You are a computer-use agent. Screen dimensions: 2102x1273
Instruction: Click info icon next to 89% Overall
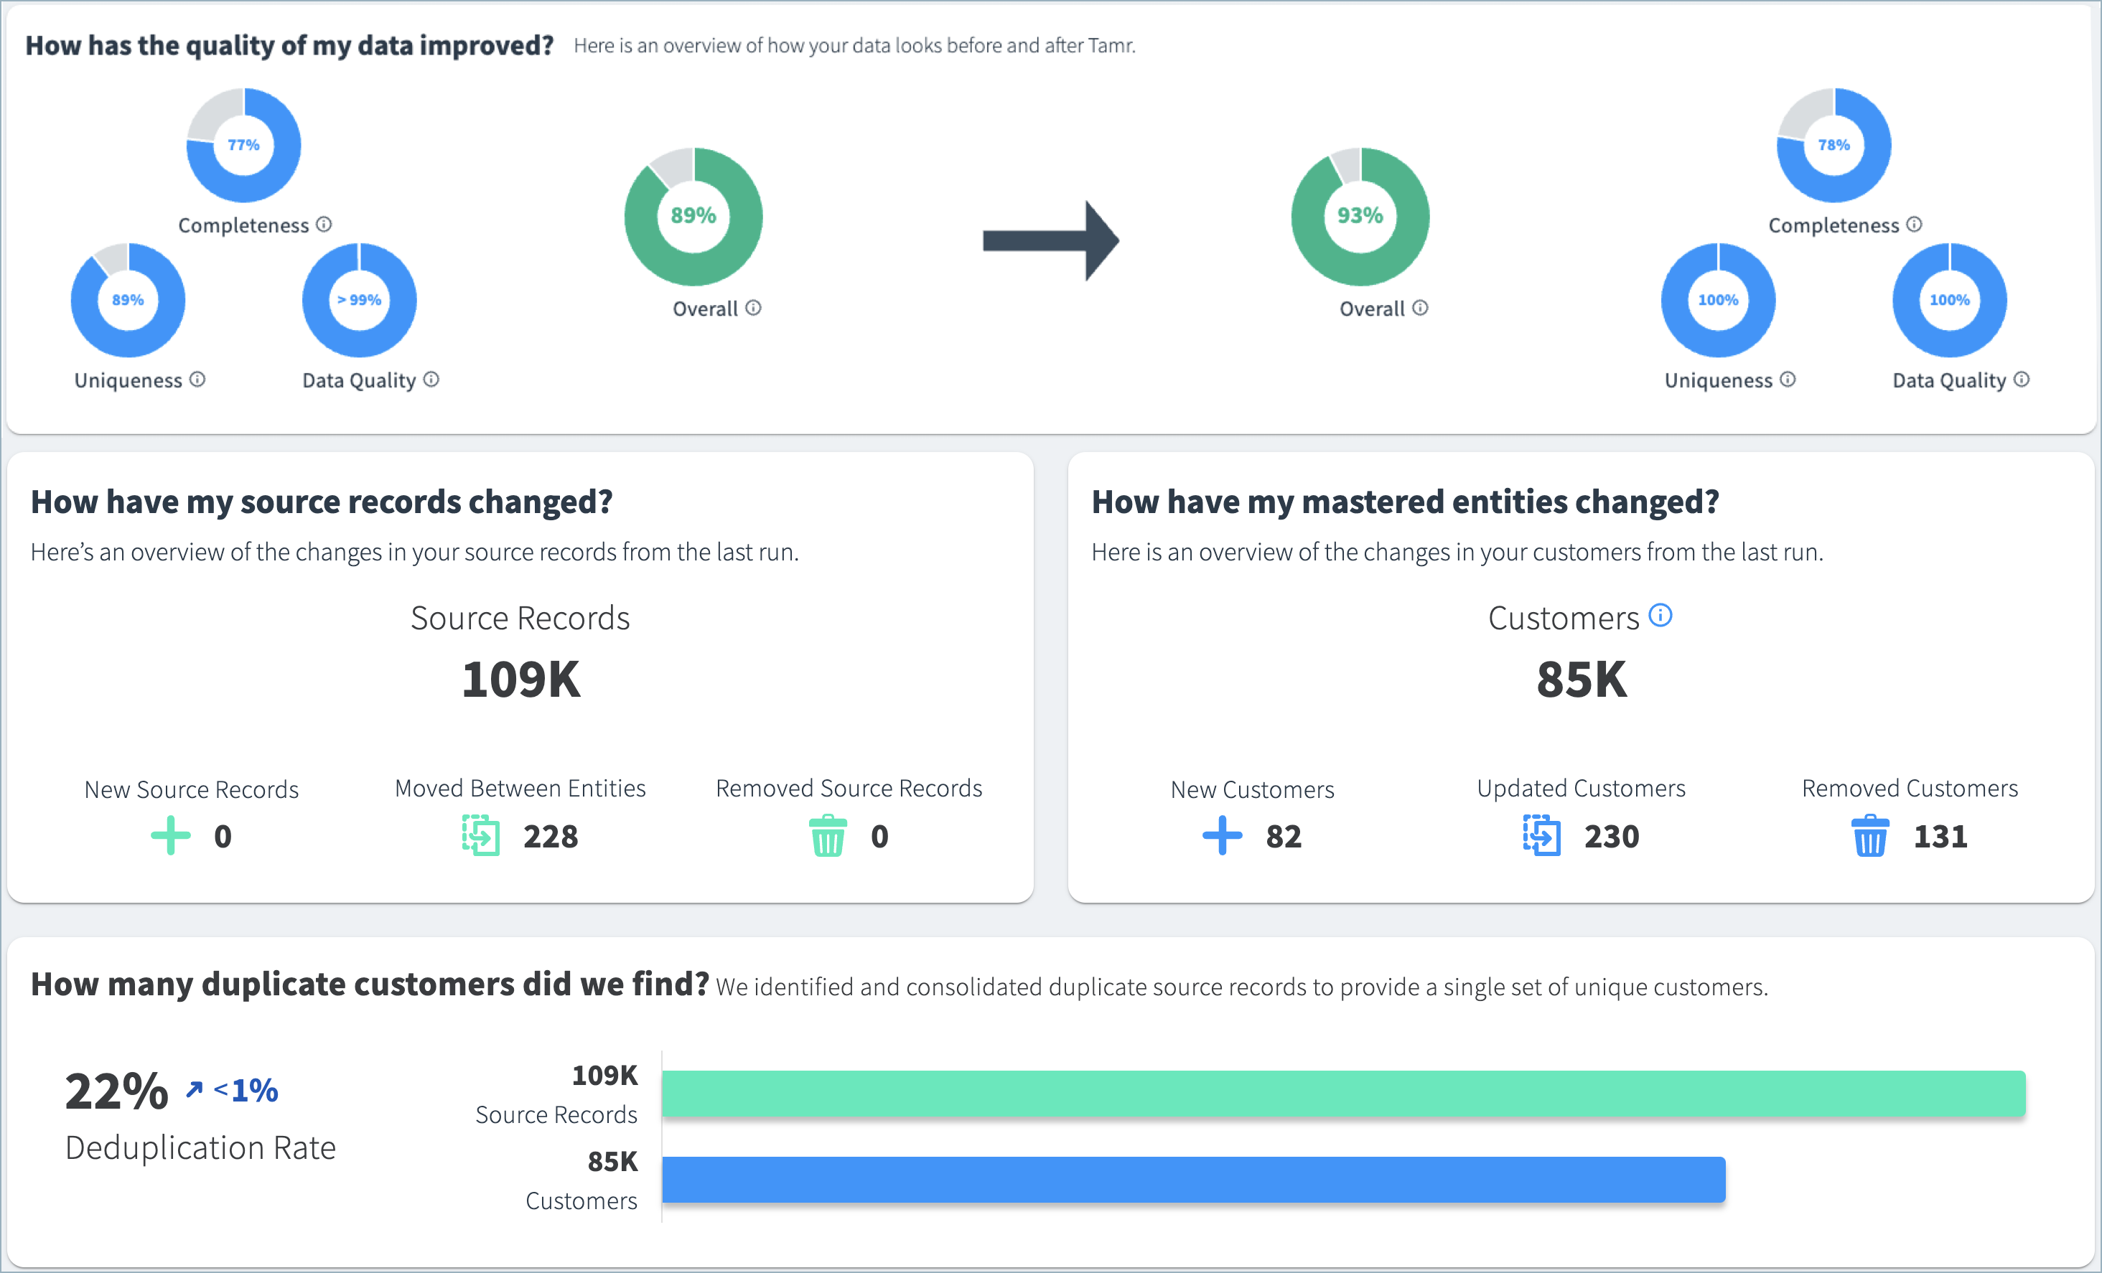pyautogui.click(x=753, y=308)
